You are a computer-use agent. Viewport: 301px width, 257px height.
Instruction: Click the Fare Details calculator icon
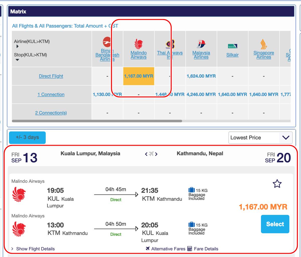pos(190,249)
